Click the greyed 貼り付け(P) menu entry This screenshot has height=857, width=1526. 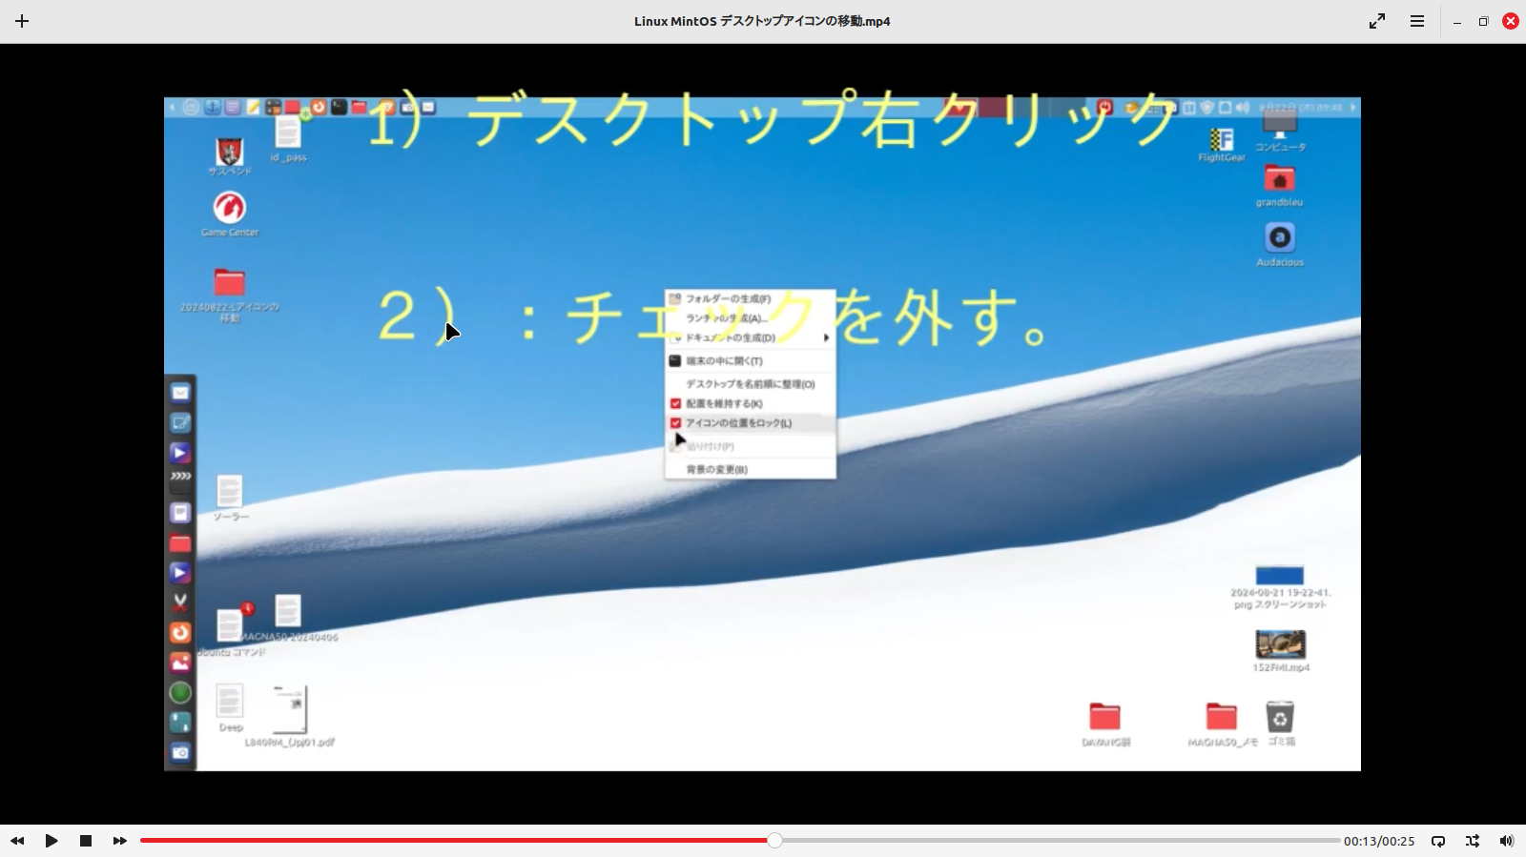[x=750, y=446]
